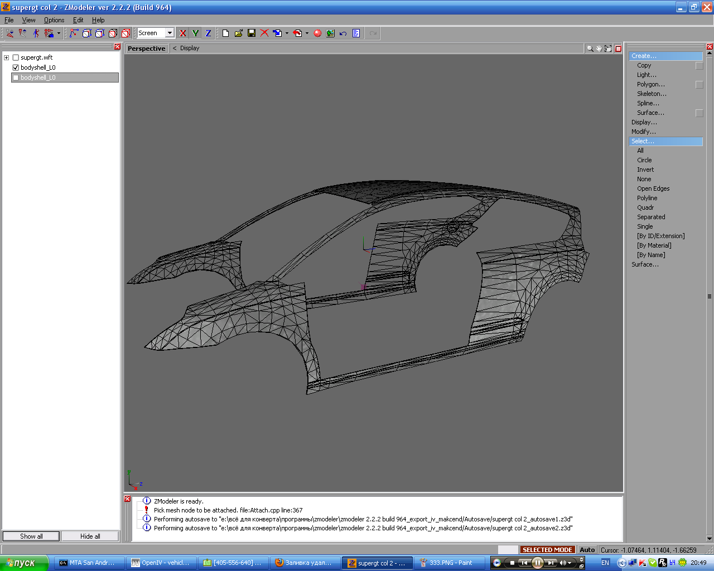Click the red X axis constraint button
This screenshot has height=571, width=714.
182,33
